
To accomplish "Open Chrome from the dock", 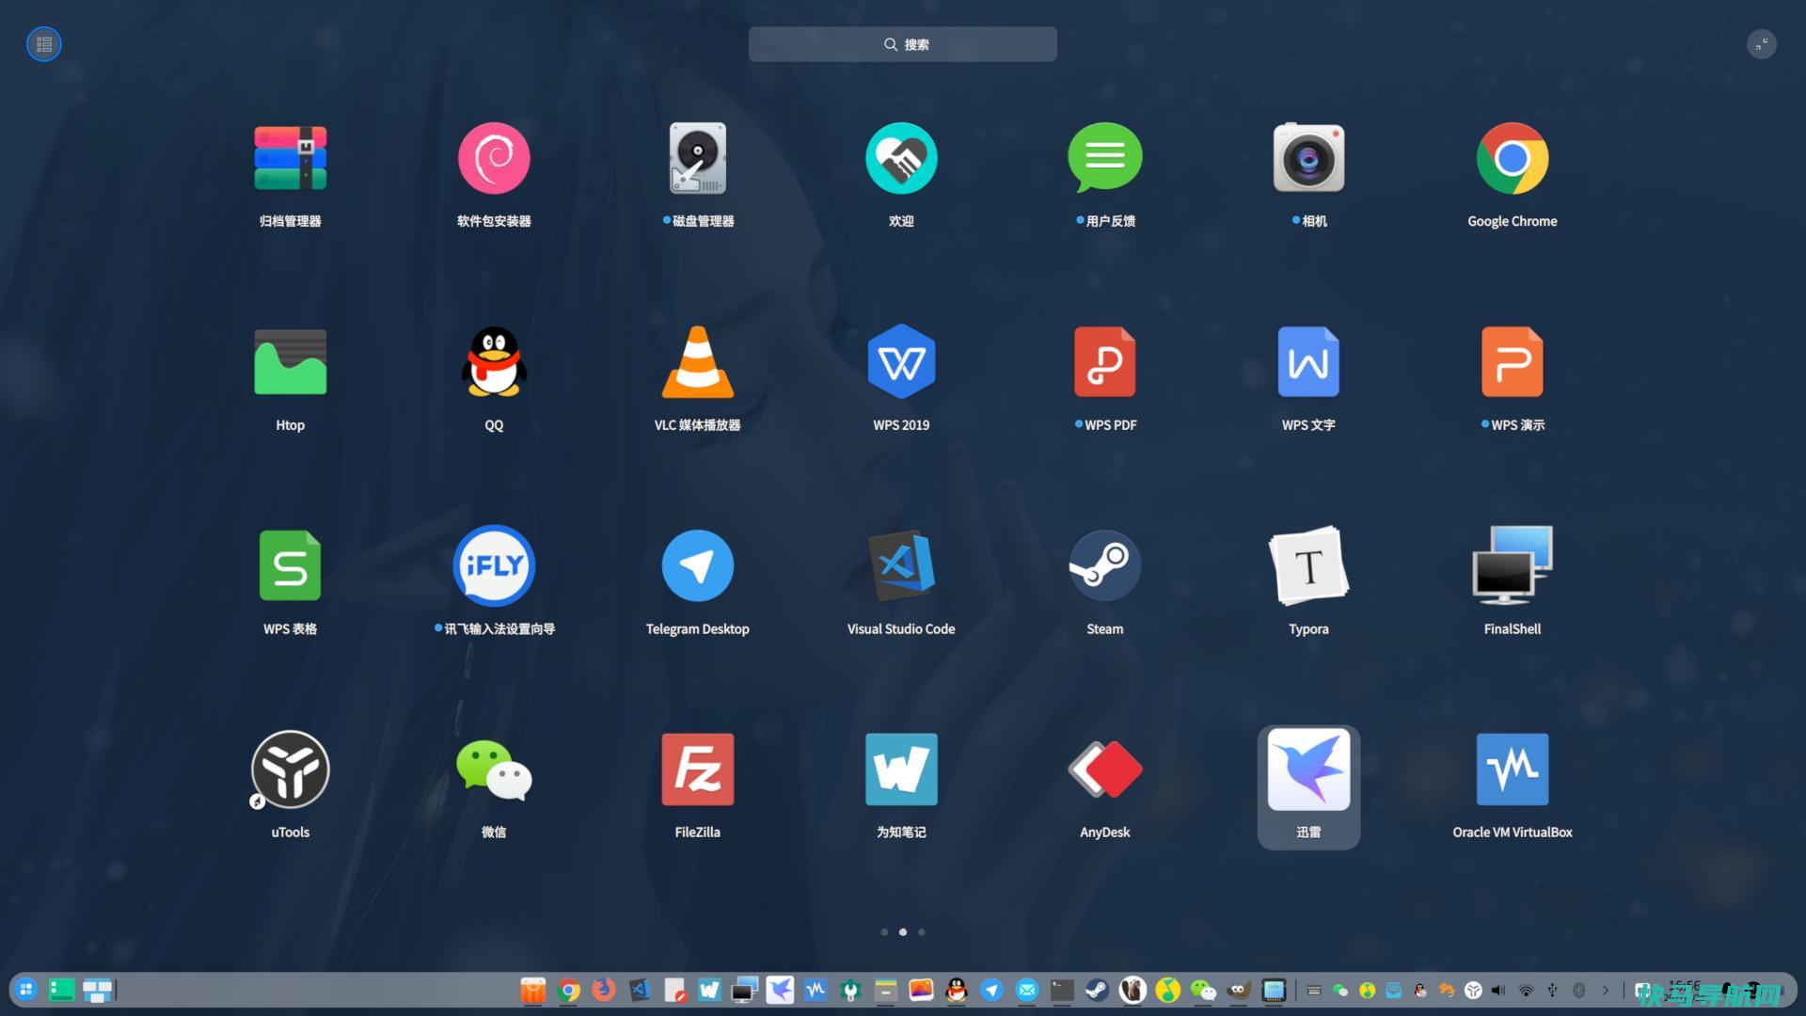I will (x=569, y=990).
